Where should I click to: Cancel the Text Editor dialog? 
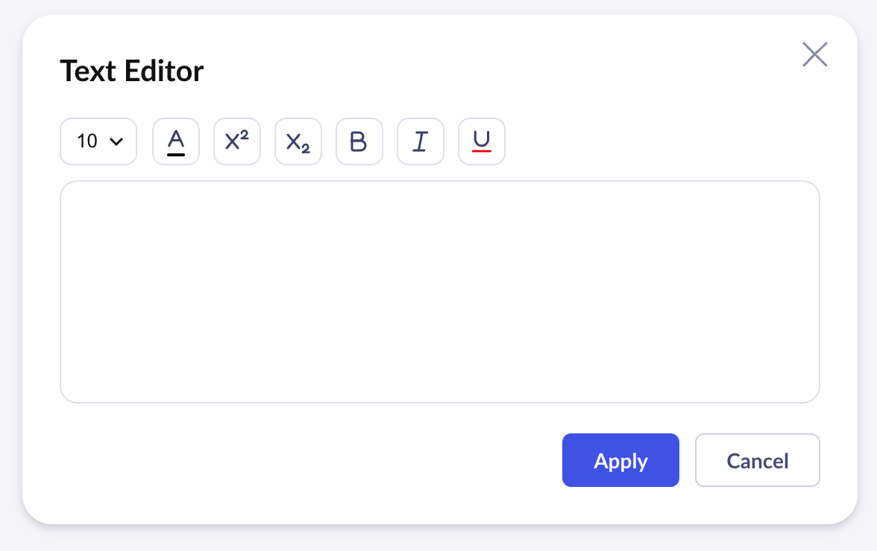coord(758,460)
